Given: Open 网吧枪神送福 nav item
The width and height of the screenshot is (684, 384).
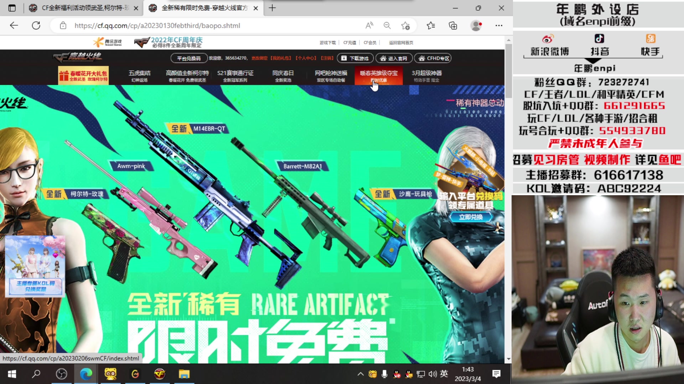Looking at the screenshot, I should pyautogui.click(x=331, y=76).
